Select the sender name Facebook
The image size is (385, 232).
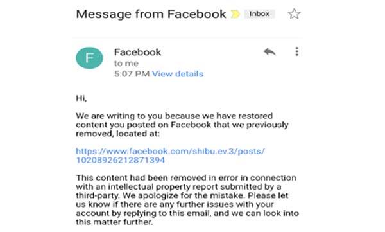137,52
